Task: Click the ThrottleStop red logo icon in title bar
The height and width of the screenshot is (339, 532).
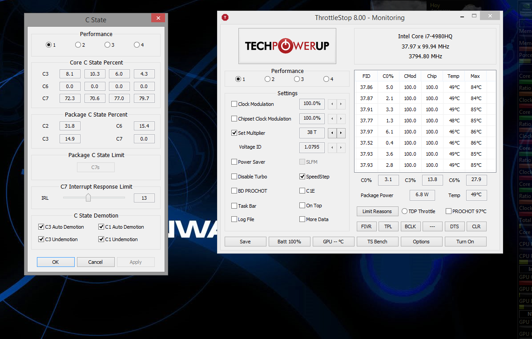Action: (x=225, y=17)
